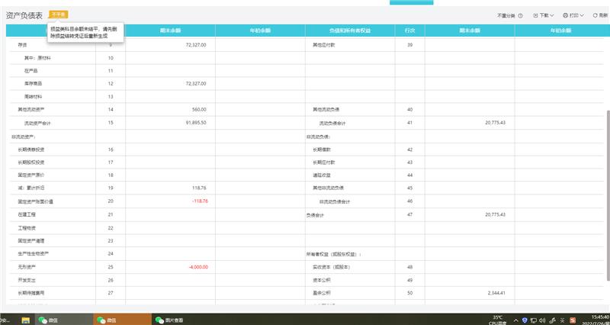The height and width of the screenshot is (325, 610).
Task: Click the 重分类 help question-mark icon
Action: coord(520,15)
